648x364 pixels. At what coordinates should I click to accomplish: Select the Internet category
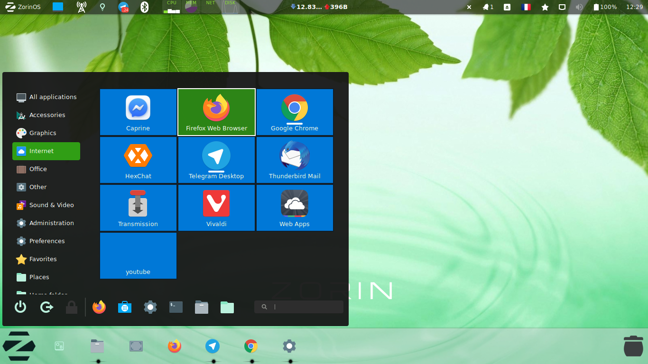coord(46,151)
